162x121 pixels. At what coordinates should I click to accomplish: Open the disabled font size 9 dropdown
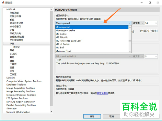pyautogui.click(x=151, y=56)
